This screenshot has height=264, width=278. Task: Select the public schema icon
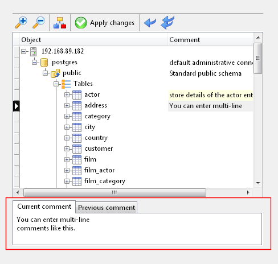[x=55, y=73]
